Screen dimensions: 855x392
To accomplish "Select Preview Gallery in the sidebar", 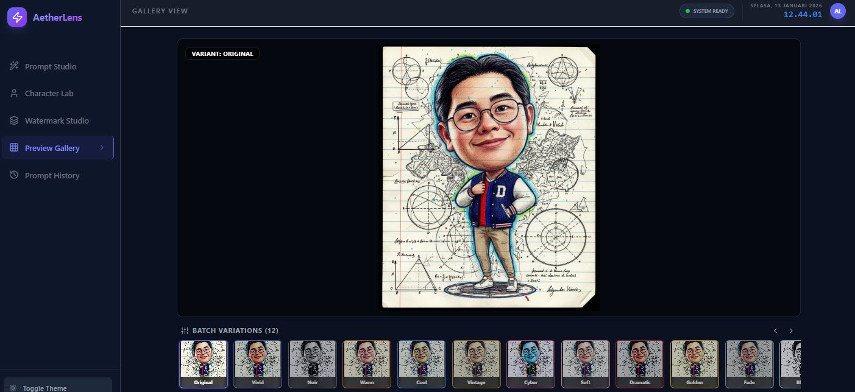I will 58,148.
